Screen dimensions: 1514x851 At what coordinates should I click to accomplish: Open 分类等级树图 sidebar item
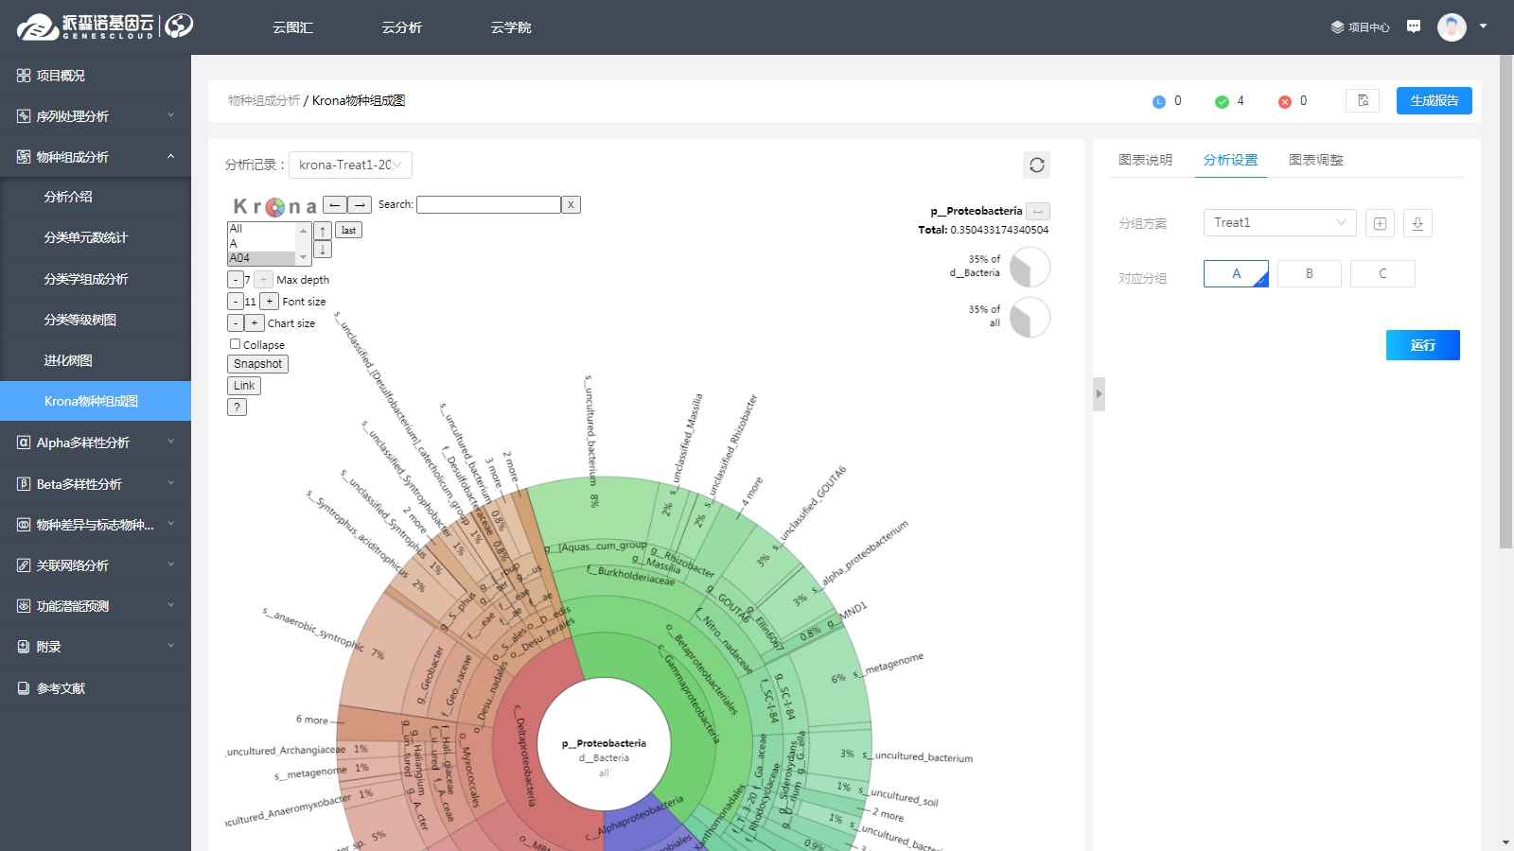click(96, 320)
